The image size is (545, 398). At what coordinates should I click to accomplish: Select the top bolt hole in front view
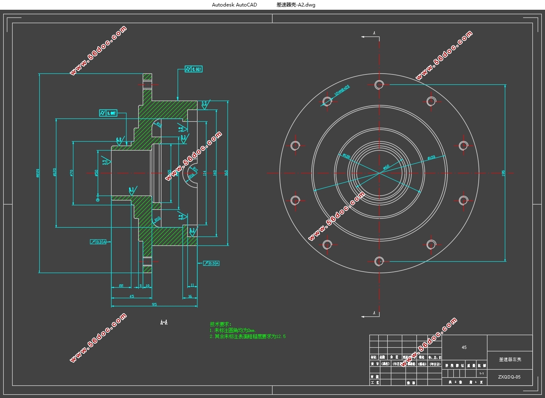[x=379, y=85]
